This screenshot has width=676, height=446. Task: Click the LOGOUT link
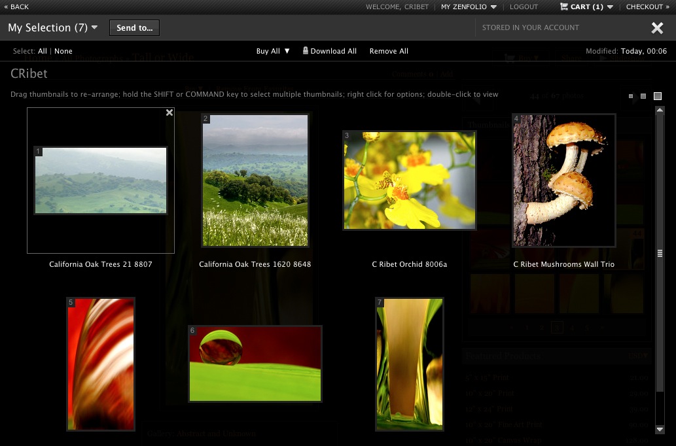[x=525, y=7]
